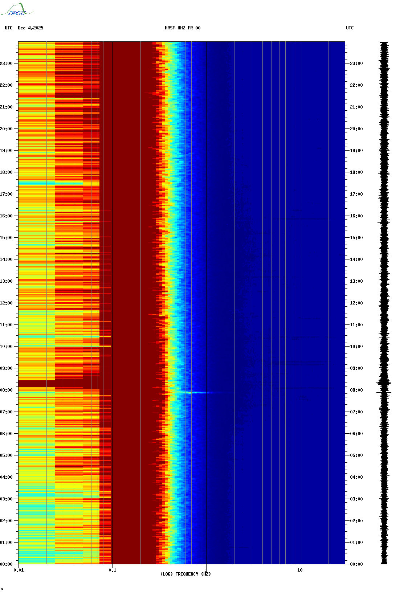The height and width of the screenshot is (593, 400).
Task: Click the 00:00 label on left time axis
Action: coord(7,564)
